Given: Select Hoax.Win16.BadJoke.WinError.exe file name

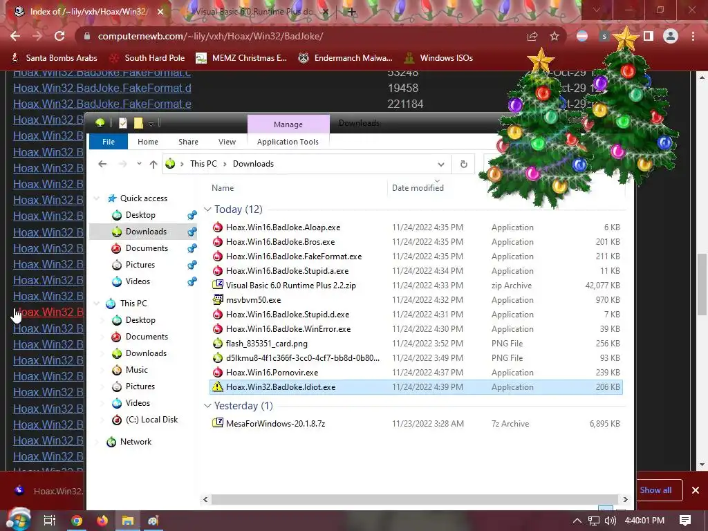Looking at the screenshot, I should (x=288, y=329).
